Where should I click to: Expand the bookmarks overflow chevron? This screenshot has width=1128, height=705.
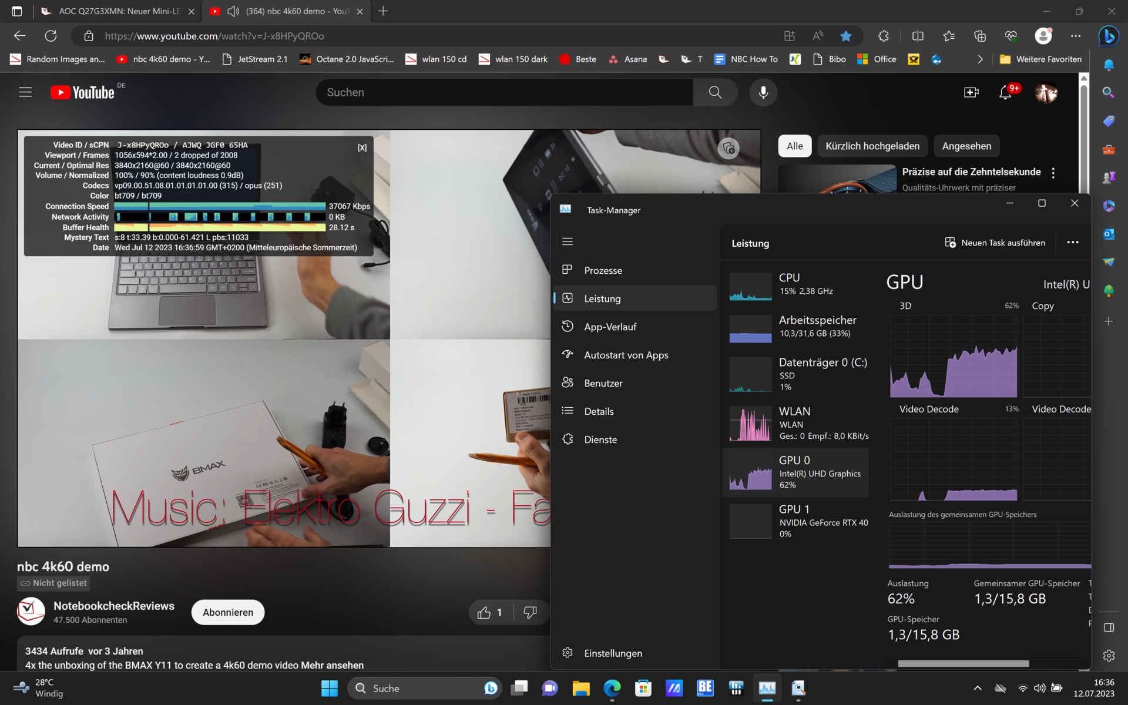coord(980,59)
